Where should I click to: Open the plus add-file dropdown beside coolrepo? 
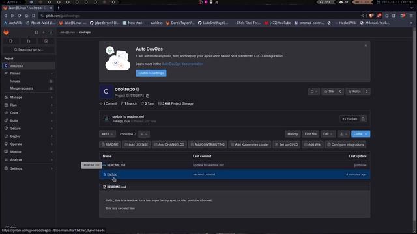point(143,134)
